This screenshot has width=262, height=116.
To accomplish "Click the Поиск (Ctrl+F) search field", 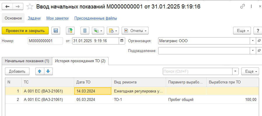I will (198, 72).
